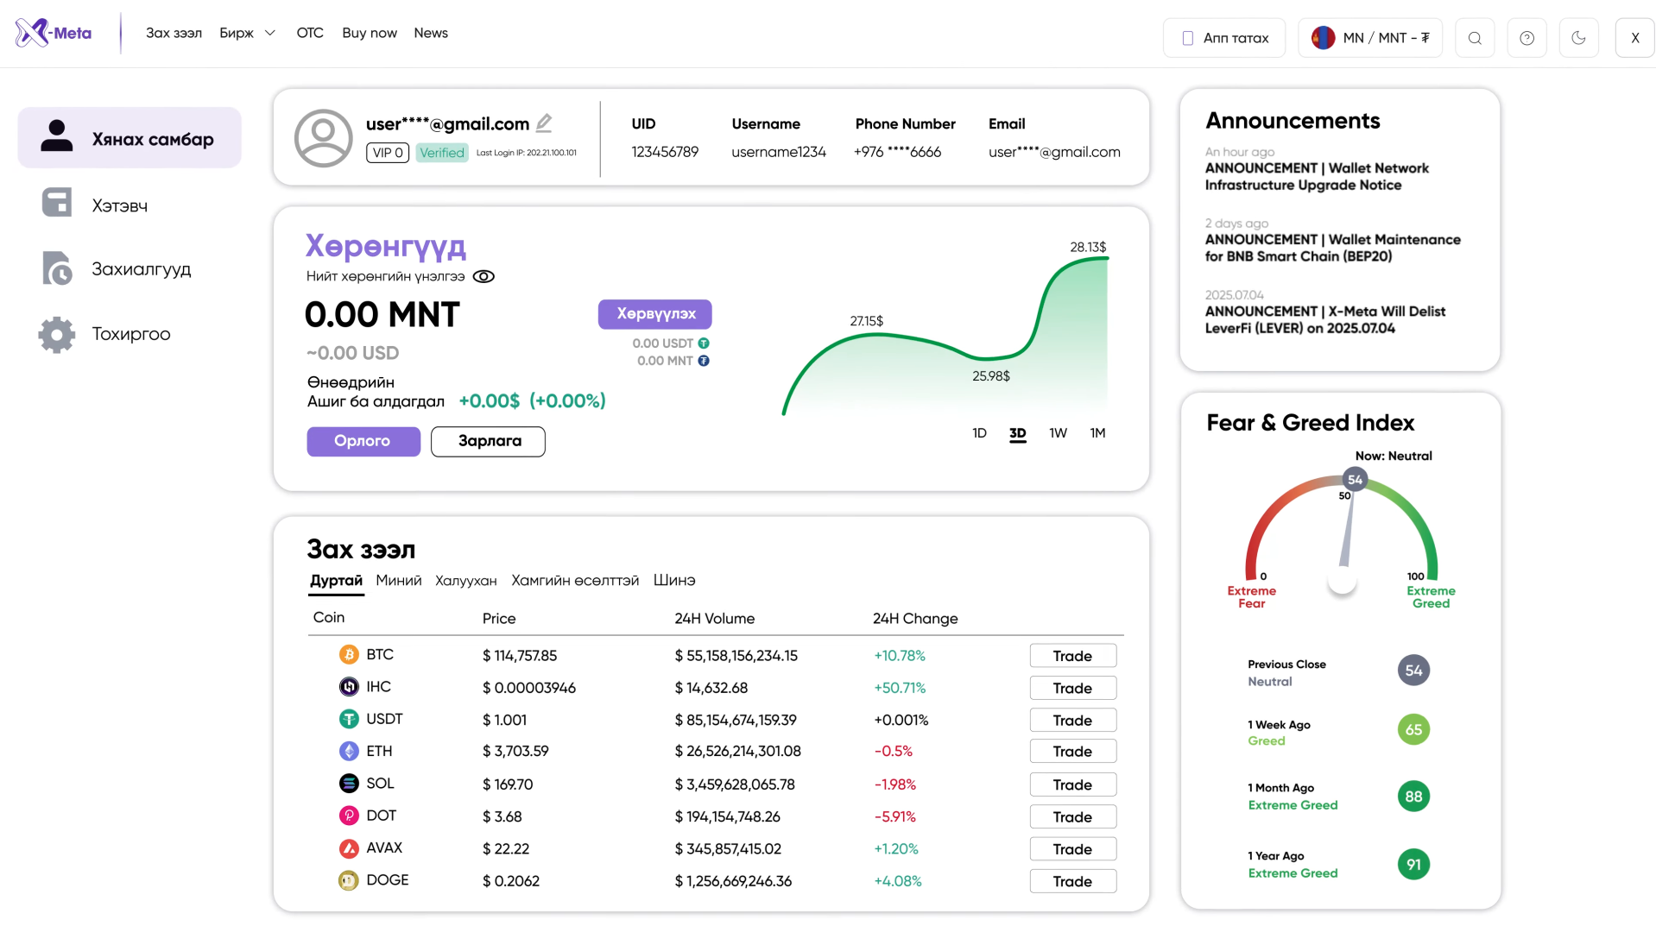Click the orders icon beside Захиалгууд
The height and width of the screenshot is (926, 1656).
(x=57, y=268)
